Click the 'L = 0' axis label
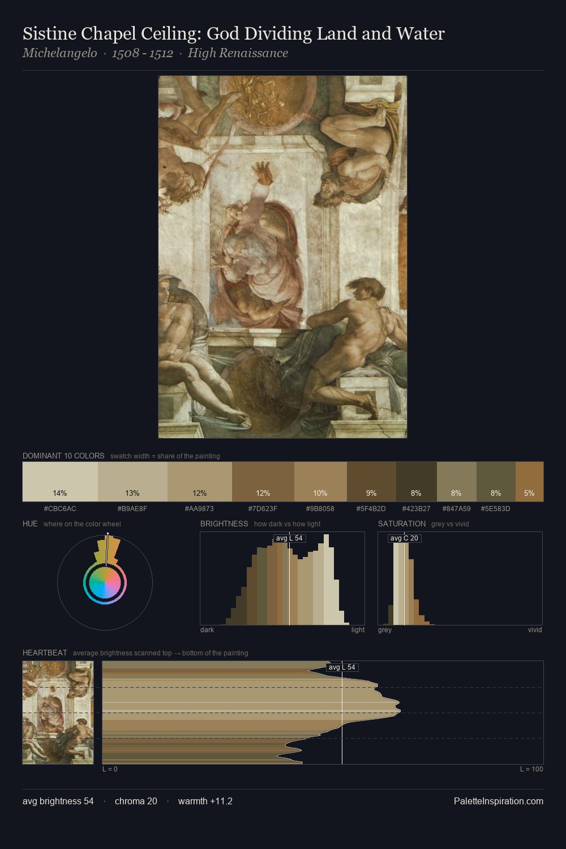The height and width of the screenshot is (849, 566). 110,769
